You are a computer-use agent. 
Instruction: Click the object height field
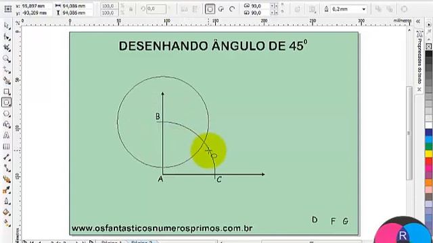76,13
